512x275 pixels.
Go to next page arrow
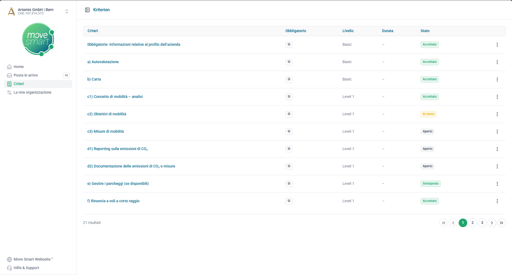pyautogui.click(x=492, y=223)
